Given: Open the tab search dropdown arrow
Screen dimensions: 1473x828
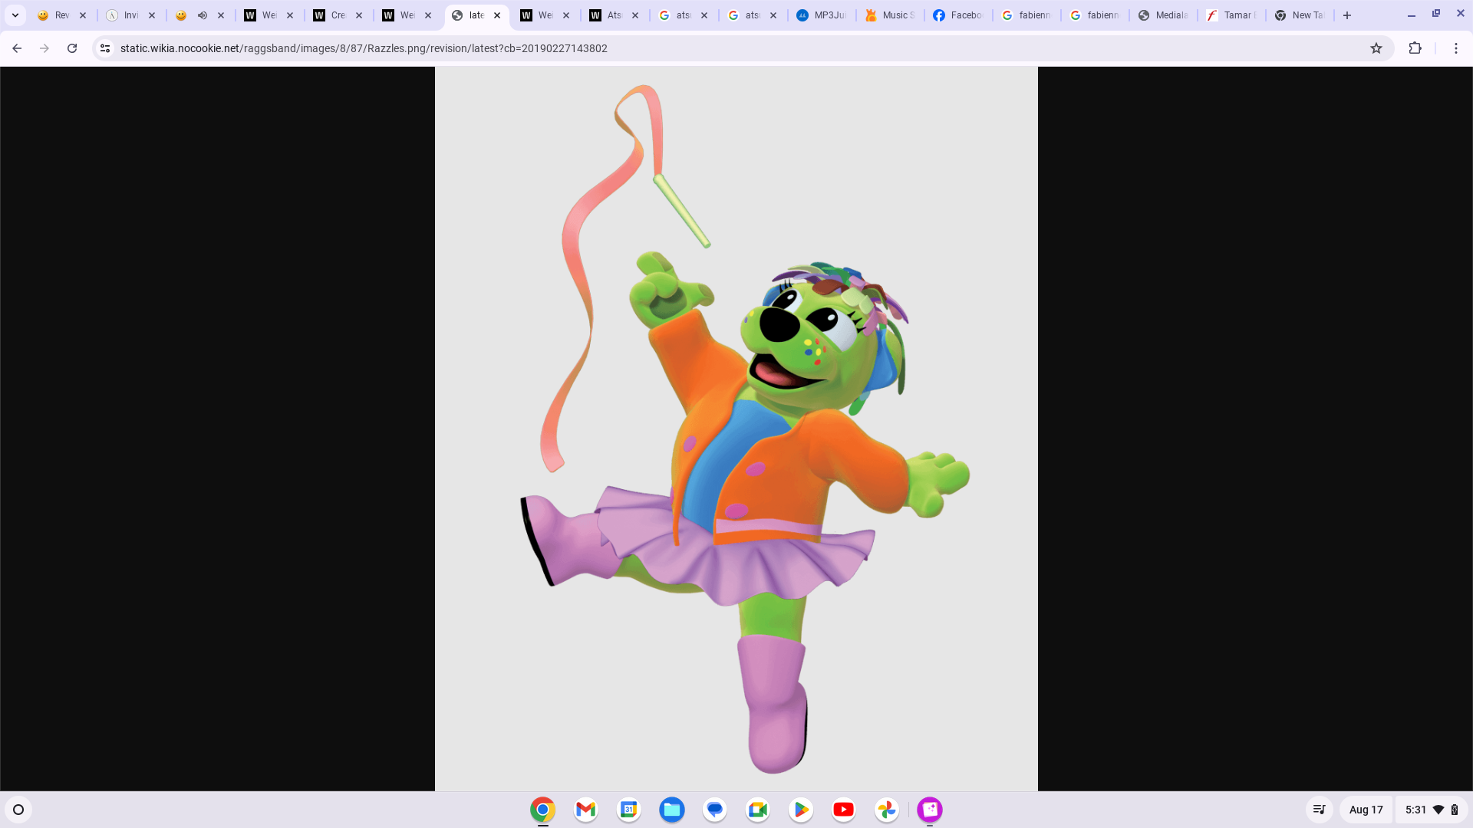Looking at the screenshot, I should click(15, 15).
